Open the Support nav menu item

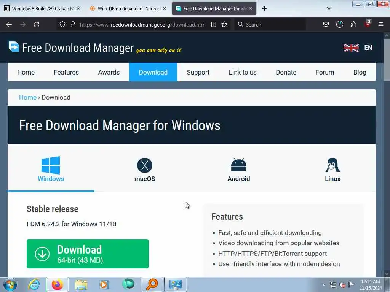point(198,72)
